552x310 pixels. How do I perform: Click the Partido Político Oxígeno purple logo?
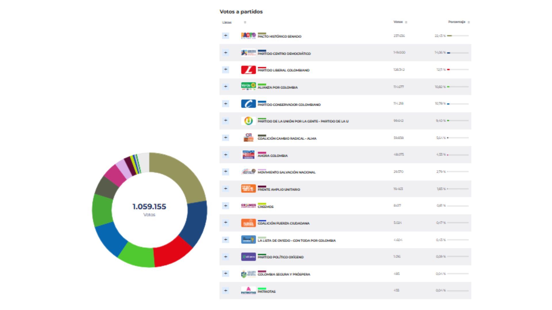click(248, 257)
